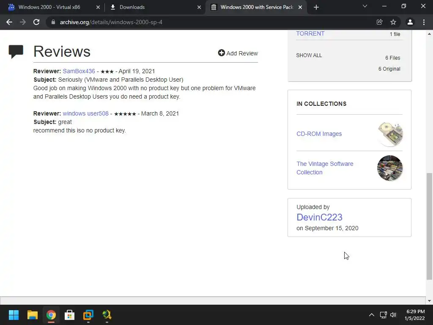The image size is (433, 325).
Task: Click the scrollbar down arrow
Action: point(429,301)
